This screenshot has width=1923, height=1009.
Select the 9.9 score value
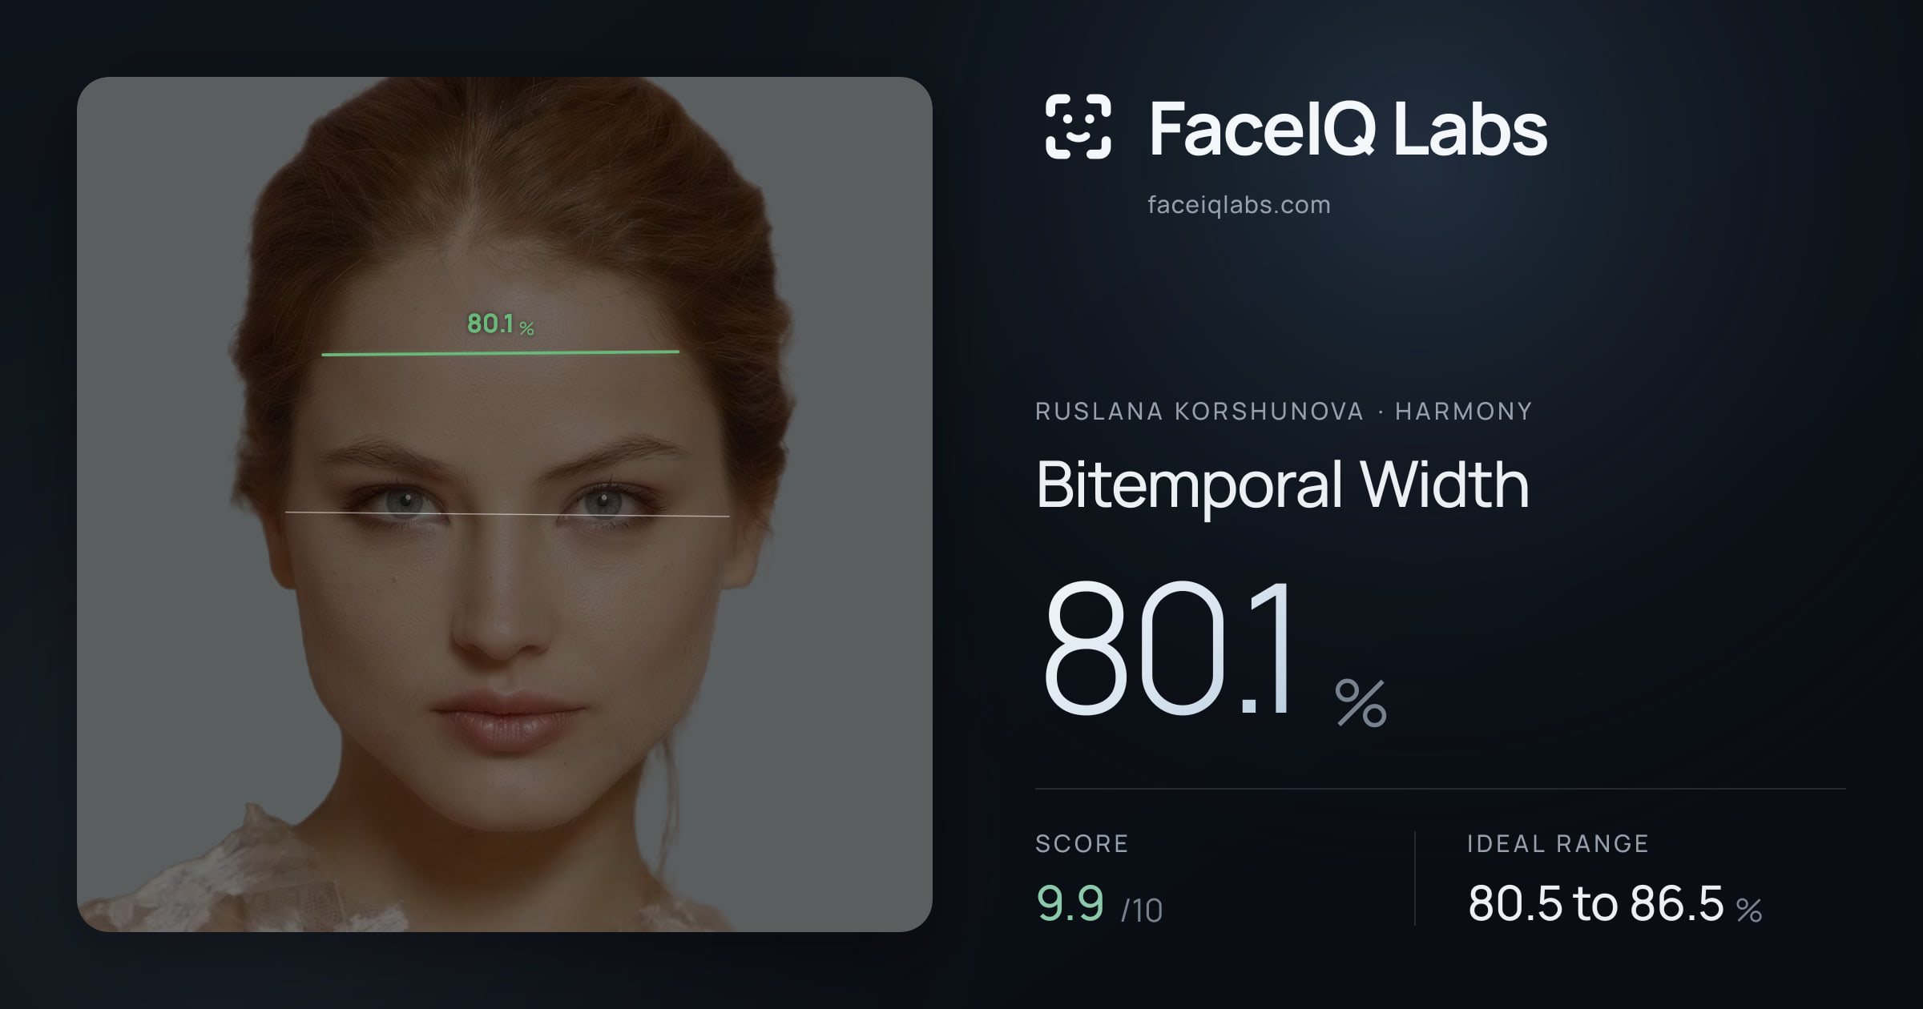click(x=1070, y=903)
